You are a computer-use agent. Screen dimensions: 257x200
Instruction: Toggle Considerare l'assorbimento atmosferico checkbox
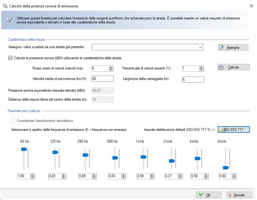click(x=13, y=121)
